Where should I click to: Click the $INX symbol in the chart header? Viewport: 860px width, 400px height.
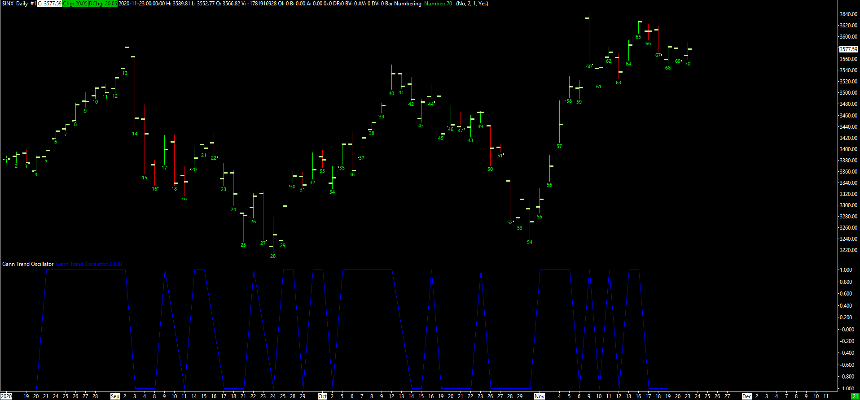pos(8,4)
